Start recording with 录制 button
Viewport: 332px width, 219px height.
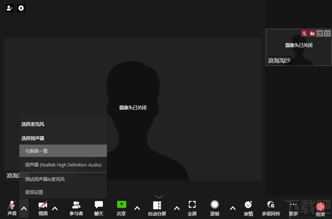pos(215,208)
